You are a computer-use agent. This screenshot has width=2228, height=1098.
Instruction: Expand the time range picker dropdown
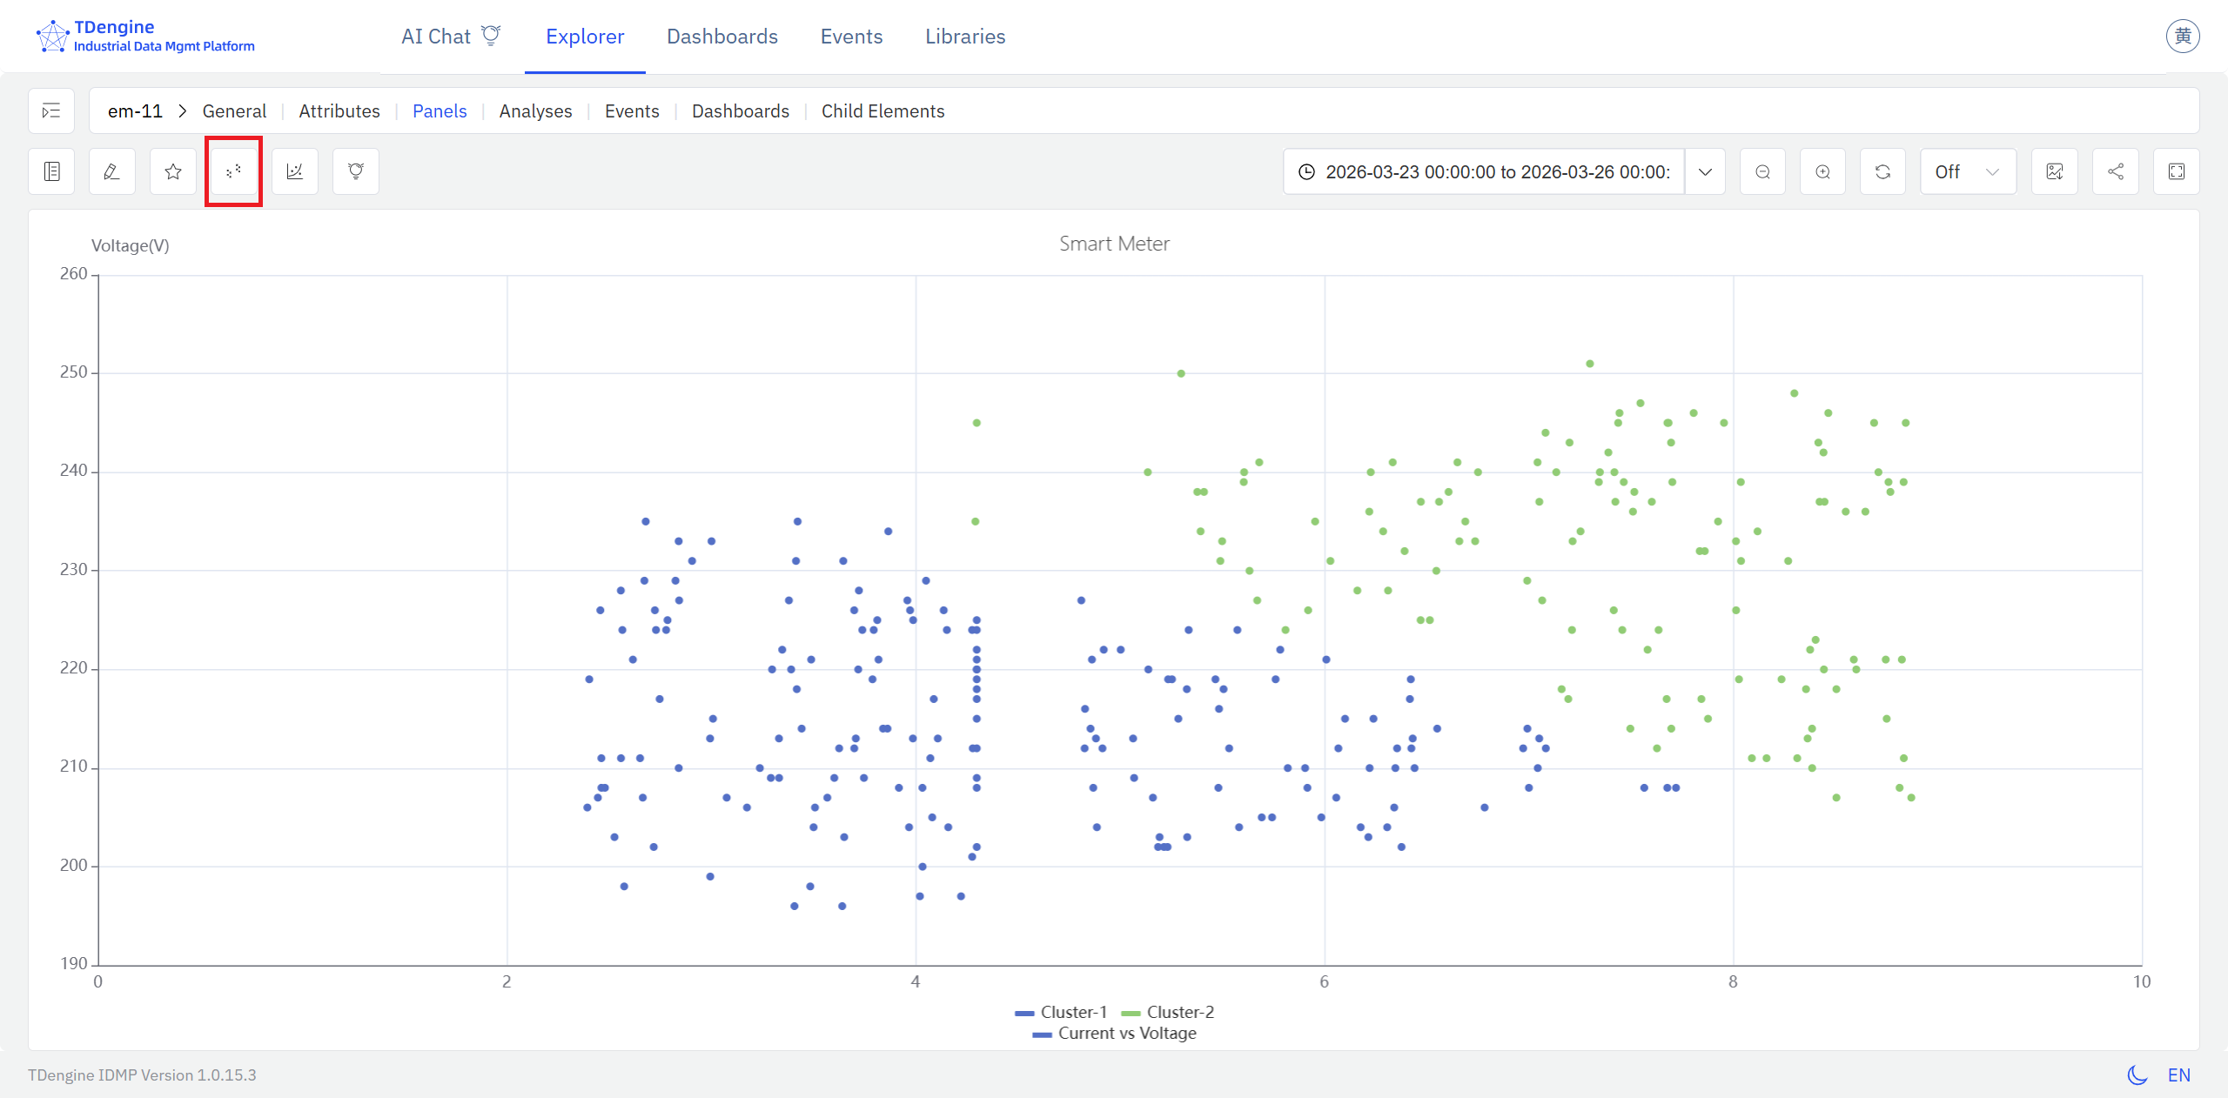point(1705,171)
